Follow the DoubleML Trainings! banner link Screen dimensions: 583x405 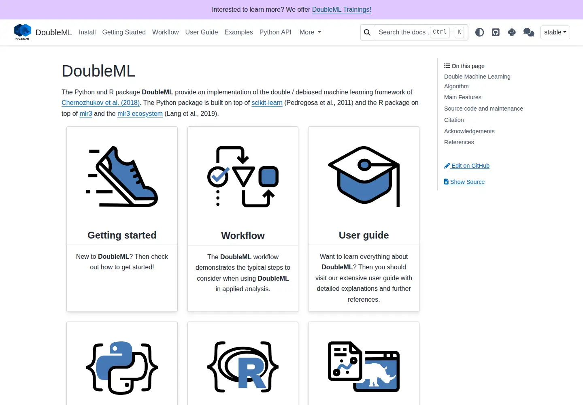pos(342,9)
